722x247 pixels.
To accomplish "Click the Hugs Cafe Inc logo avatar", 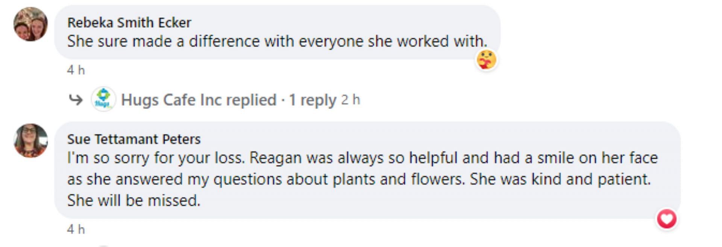I will click(x=103, y=99).
